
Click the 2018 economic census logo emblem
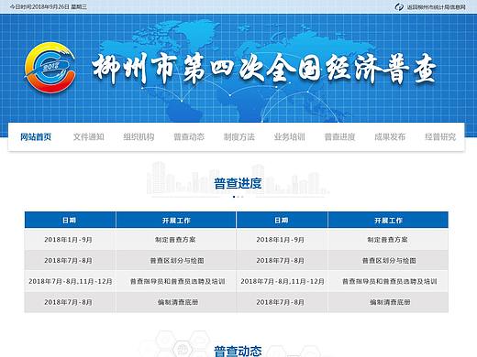click(x=50, y=68)
